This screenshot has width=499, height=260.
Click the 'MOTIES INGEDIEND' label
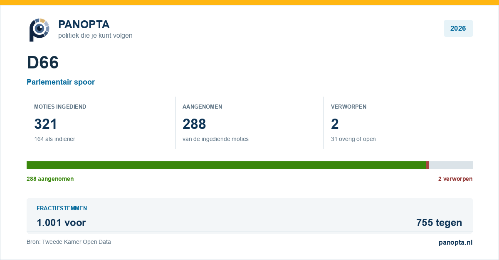pos(60,107)
